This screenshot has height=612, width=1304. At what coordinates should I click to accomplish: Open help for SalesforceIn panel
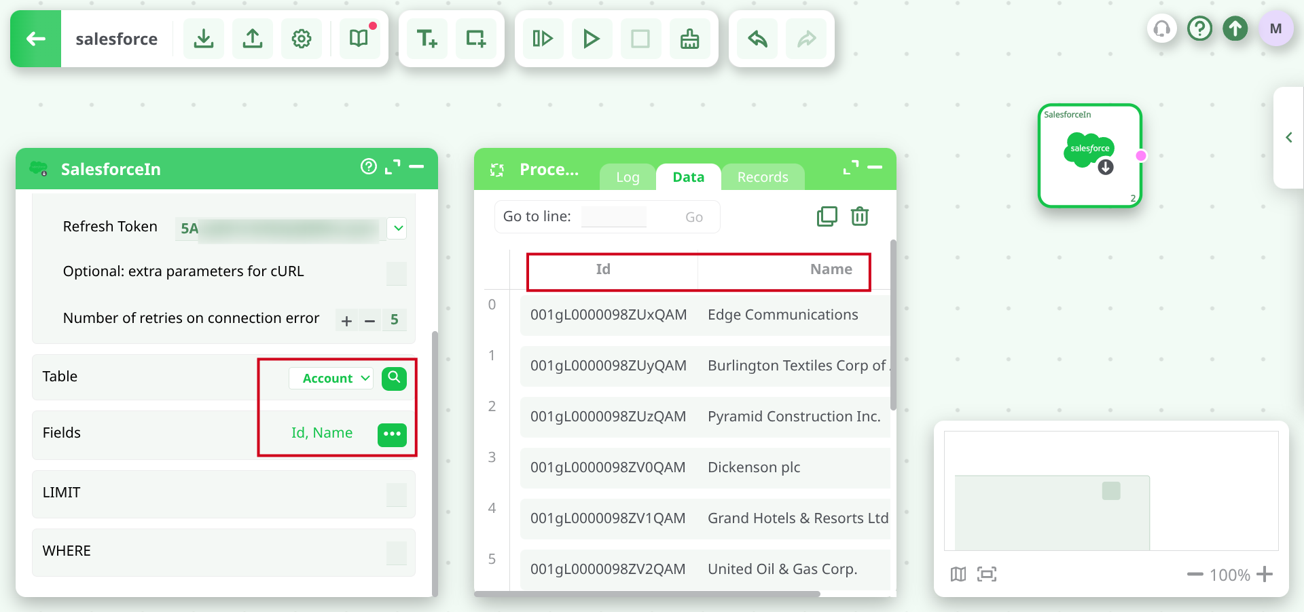369,167
